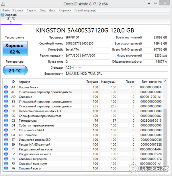Click the host writes value 18948 GB
Image resolution: width=172 pixels, height=176 pixels.
point(155,43)
